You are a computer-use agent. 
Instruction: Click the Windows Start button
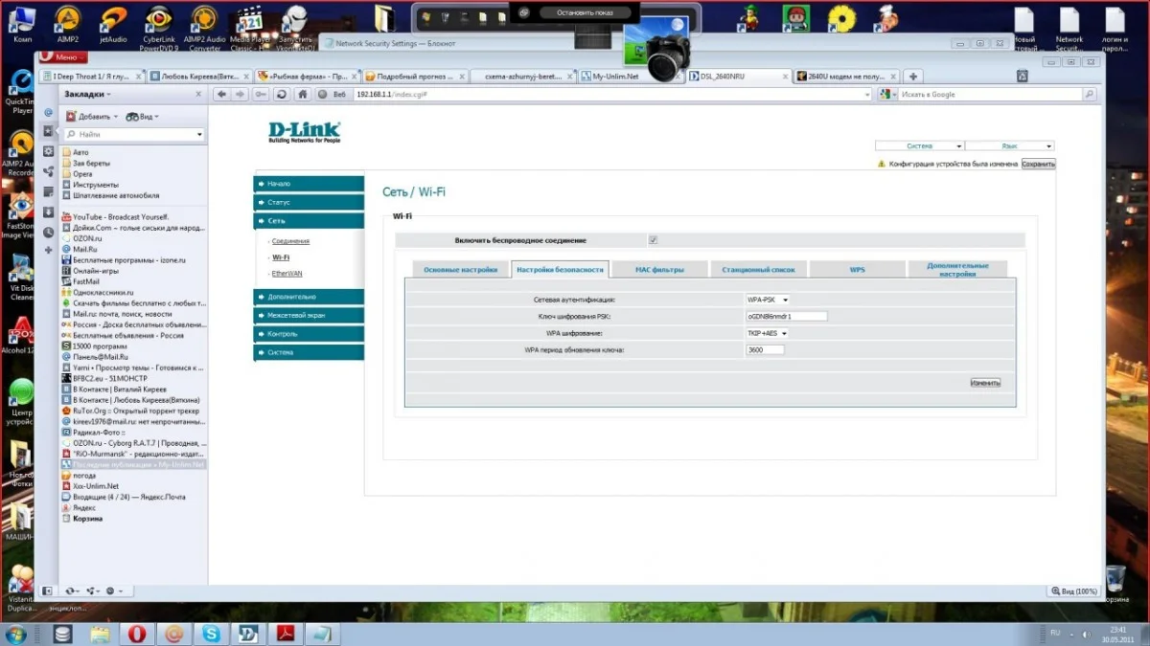pyautogui.click(x=17, y=633)
